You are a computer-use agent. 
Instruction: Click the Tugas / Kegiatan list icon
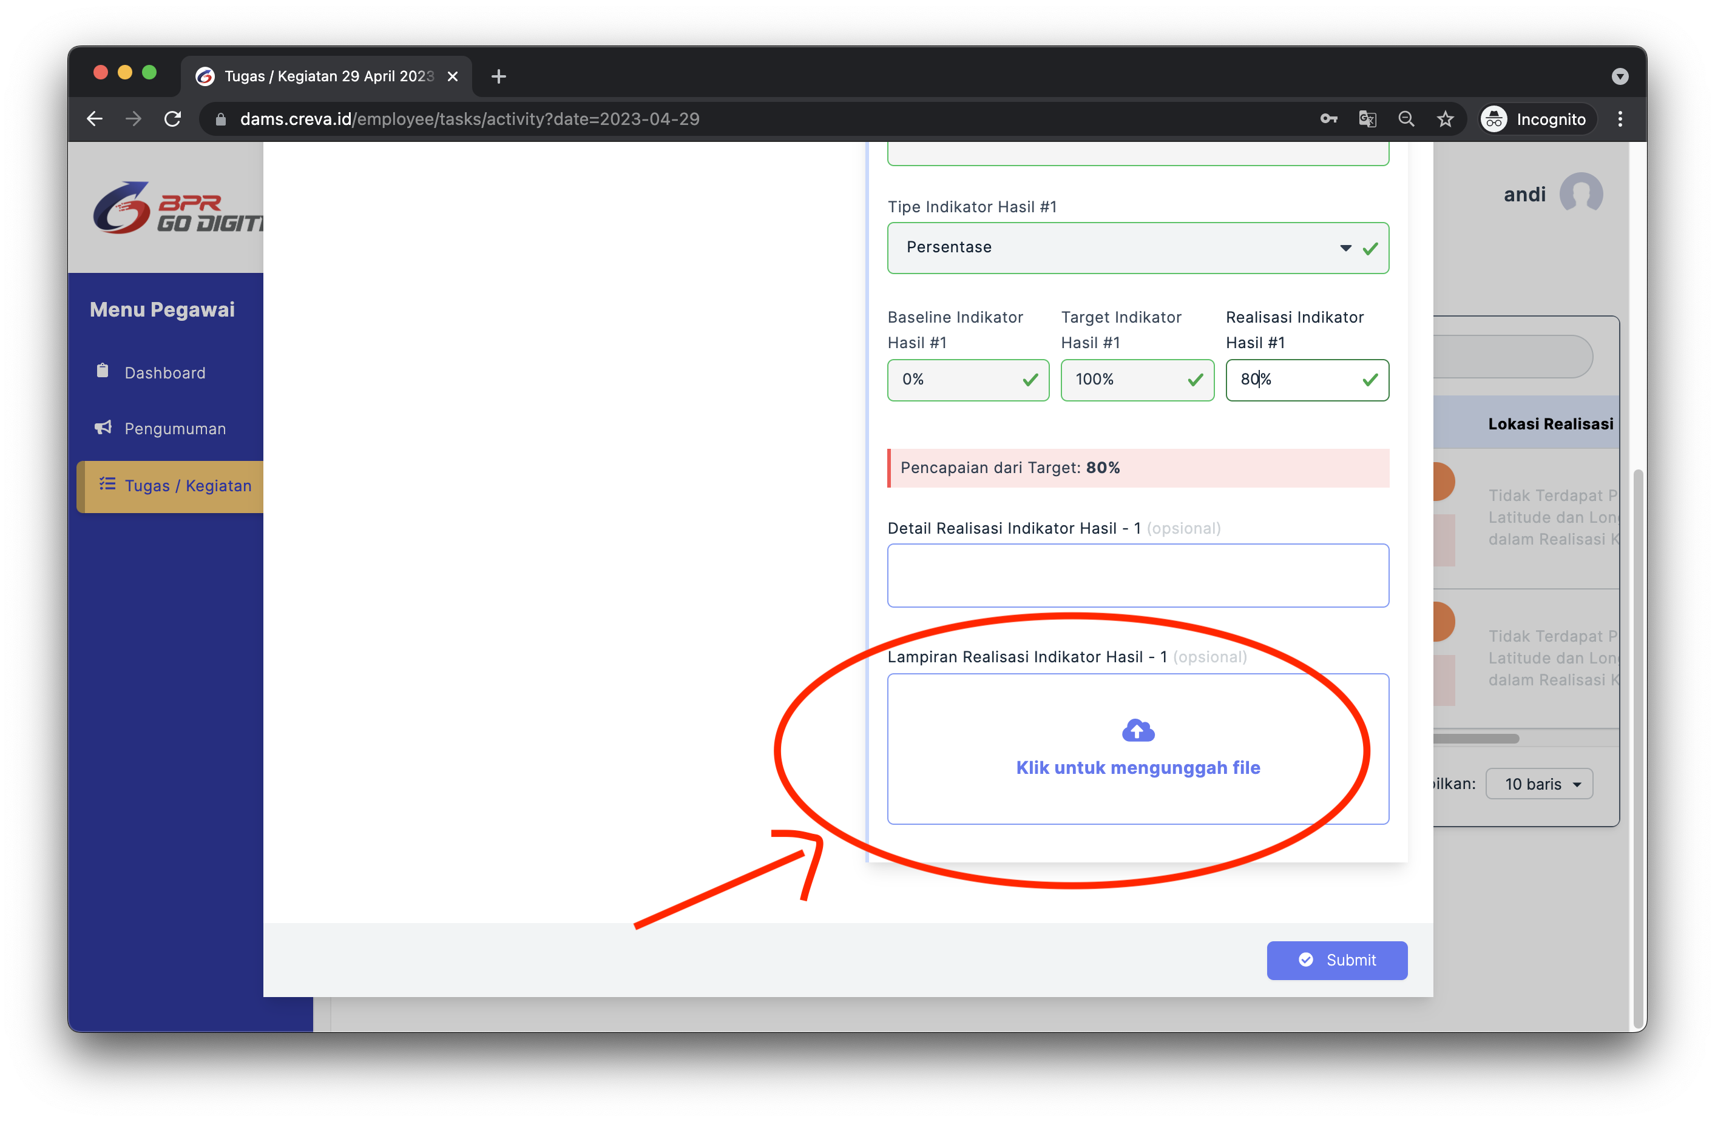(107, 484)
